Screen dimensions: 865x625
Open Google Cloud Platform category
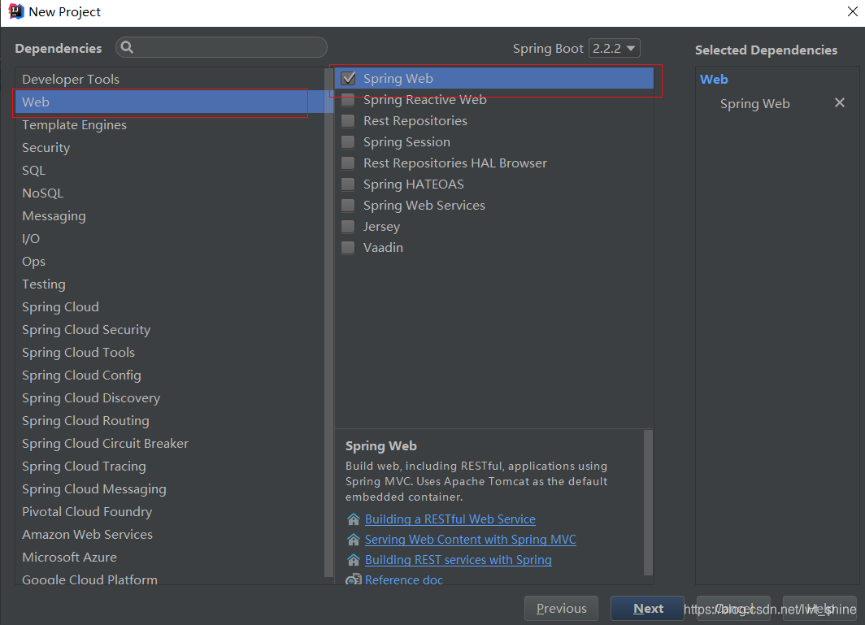click(x=170, y=578)
